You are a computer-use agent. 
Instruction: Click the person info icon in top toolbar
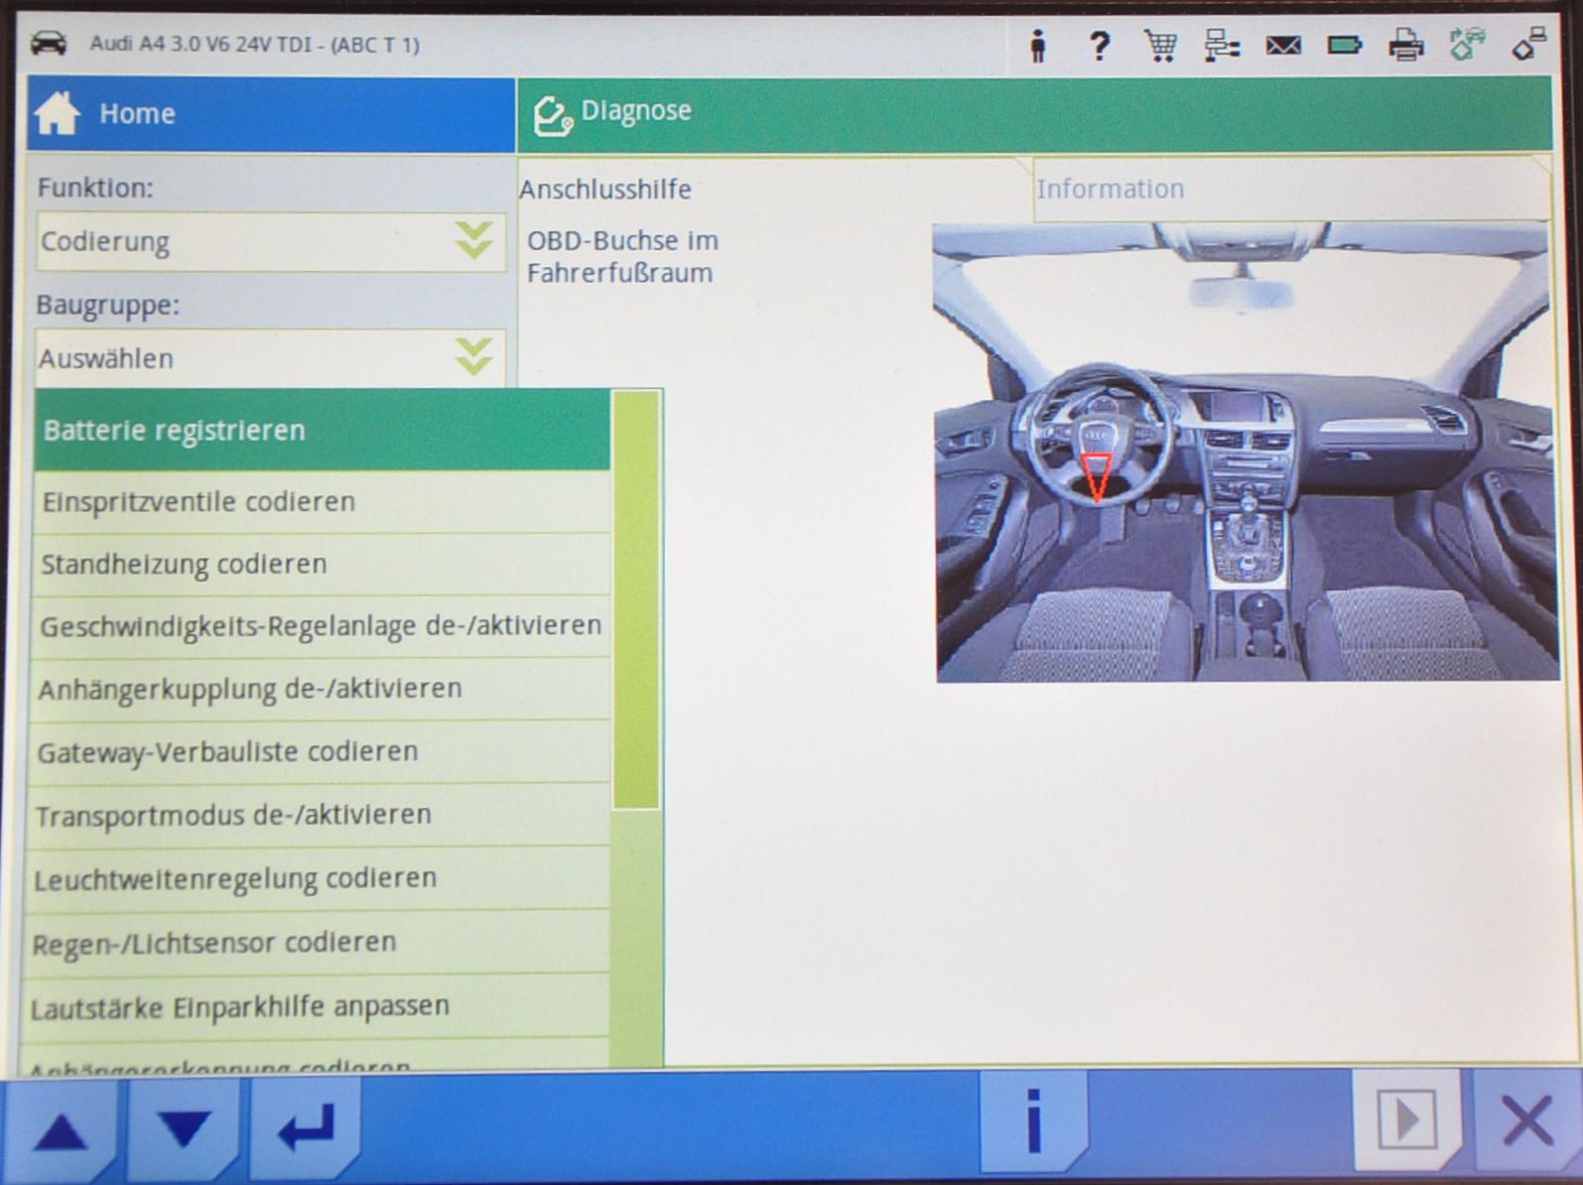(1038, 46)
